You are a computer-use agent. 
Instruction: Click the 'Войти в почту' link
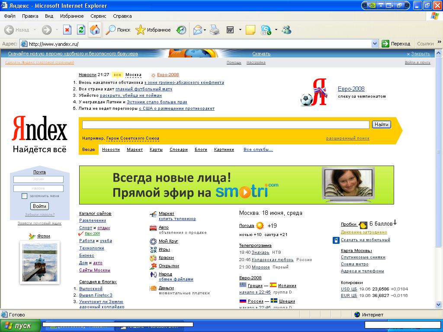(x=417, y=62)
